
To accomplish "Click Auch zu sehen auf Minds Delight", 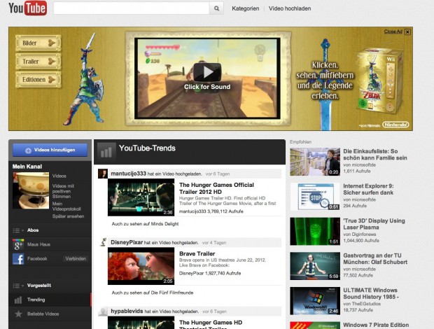I will [145, 224].
